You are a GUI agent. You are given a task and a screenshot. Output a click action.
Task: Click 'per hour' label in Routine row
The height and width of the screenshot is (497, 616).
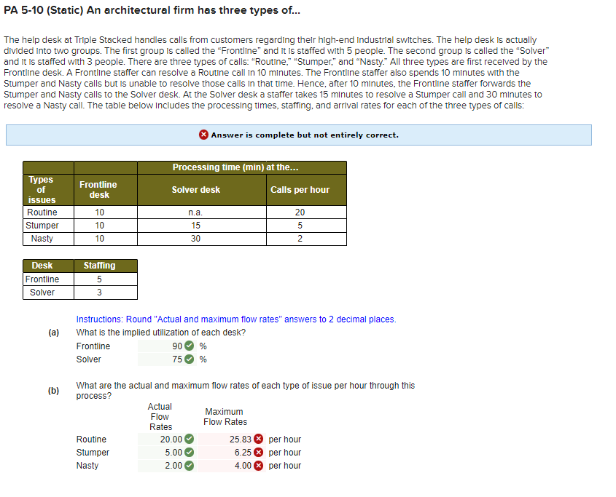click(285, 440)
